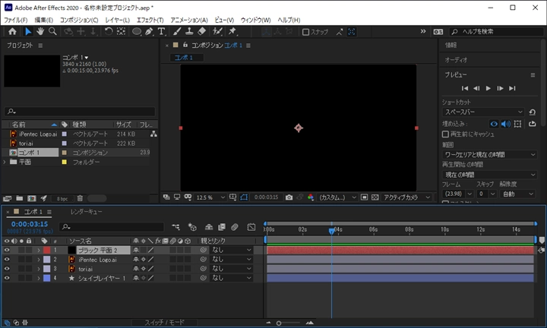This screenshot has width=547, height=328.
Task: Click the 0:00:03:15 timecode in timeline
Action: pyautogui.click(x=30, y=224)
